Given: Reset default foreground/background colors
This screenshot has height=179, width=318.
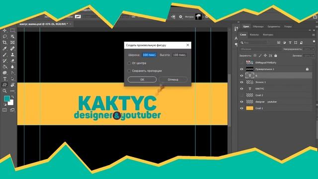Looking at the screenshot, I should coord(5,104).
